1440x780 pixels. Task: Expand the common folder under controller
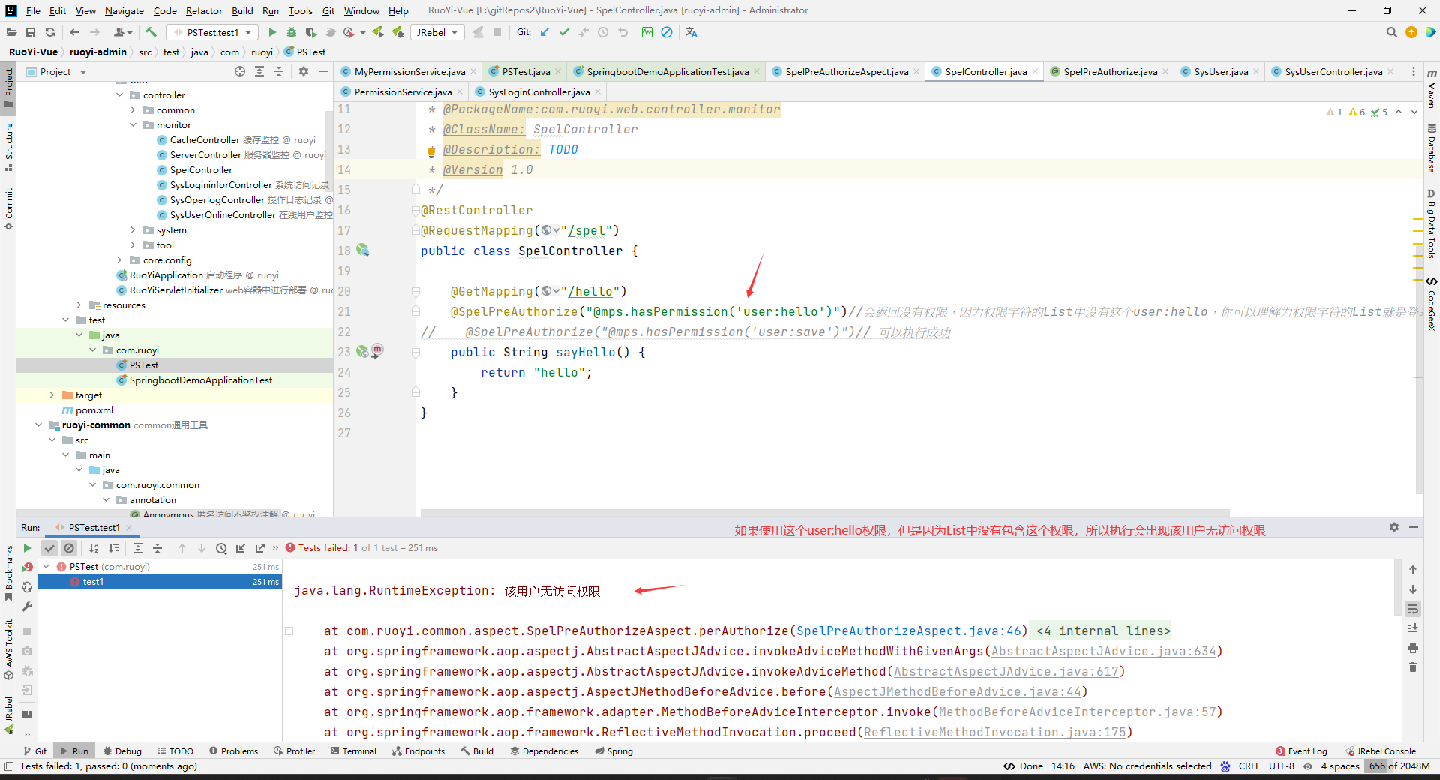pyautogui.click(x=133, y=109)
